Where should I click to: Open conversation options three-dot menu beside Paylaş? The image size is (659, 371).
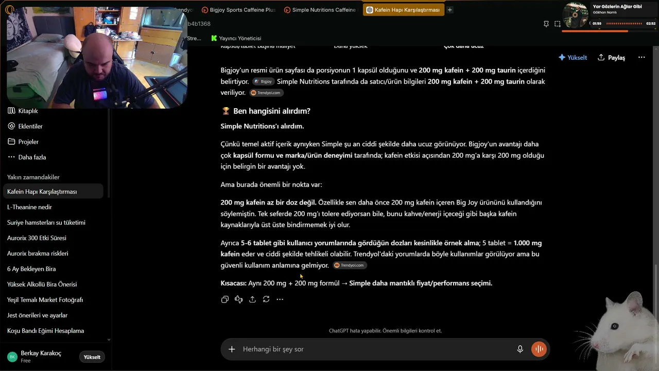click(x=641, y=57)
